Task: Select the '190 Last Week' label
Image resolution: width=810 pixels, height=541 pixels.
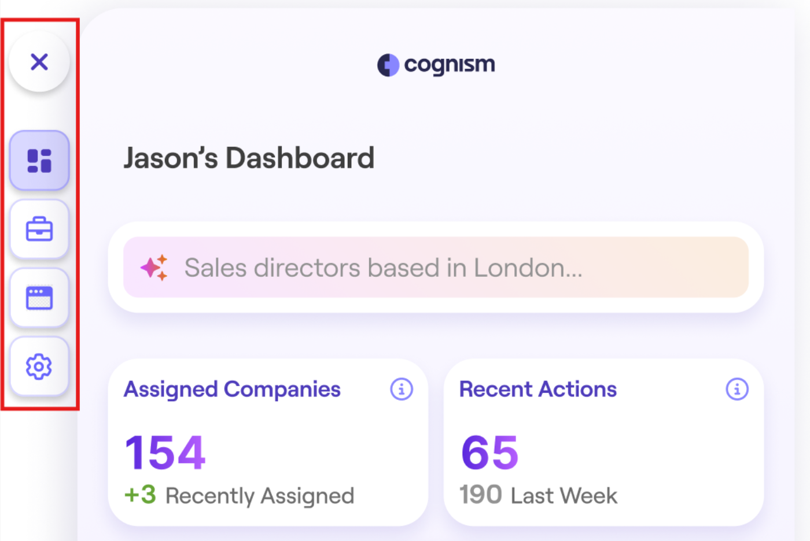Action: coord(538,495)
